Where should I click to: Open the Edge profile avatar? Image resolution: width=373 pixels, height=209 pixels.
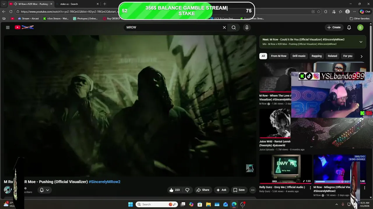347,12
